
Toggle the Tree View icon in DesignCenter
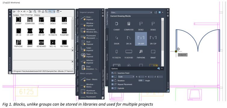coord(46,11)
